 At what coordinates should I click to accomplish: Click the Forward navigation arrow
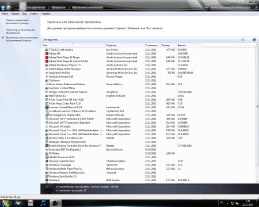tap(9, 7)
